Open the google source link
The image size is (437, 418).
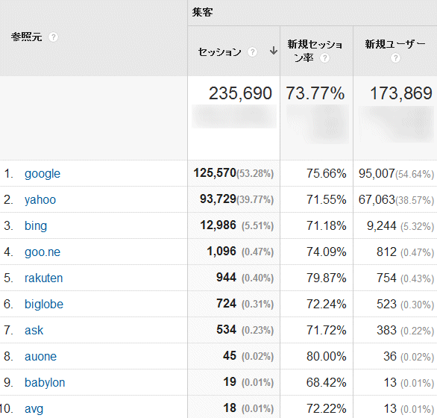[43, 174]
